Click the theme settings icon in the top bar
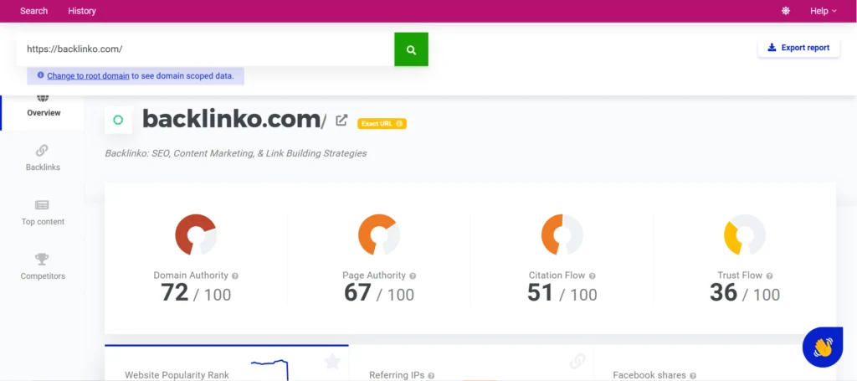This screenshot has height=381, width=857. click(786, 11)
